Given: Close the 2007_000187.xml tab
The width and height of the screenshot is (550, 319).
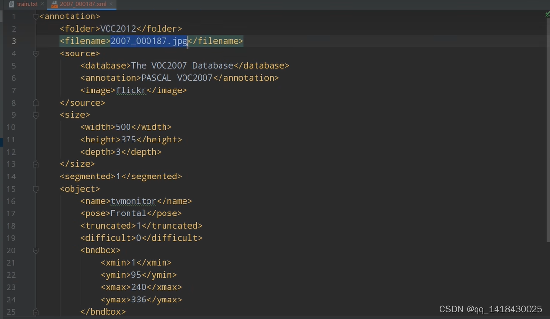Looking at the screenshot, I should click(x=110, y=4).
